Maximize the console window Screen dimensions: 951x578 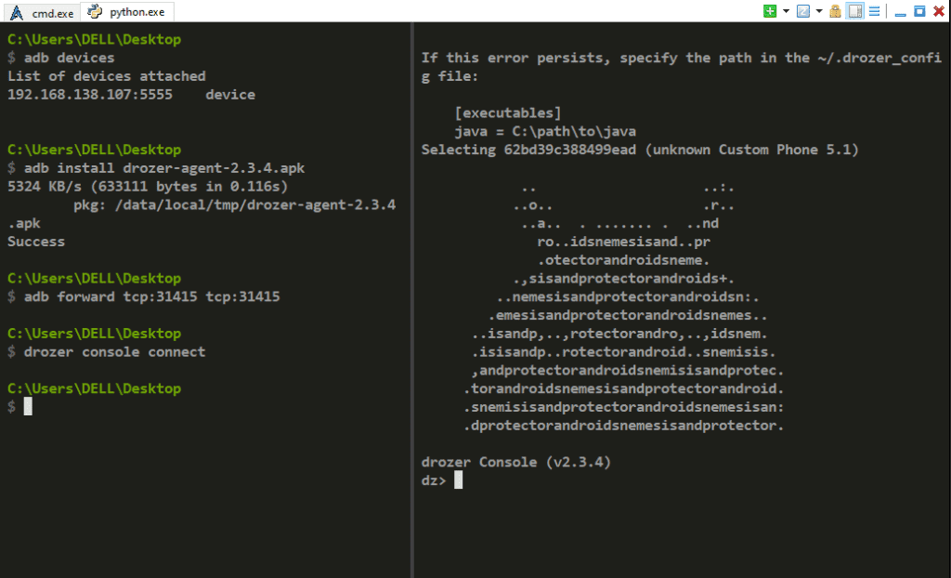pos(919,11)
